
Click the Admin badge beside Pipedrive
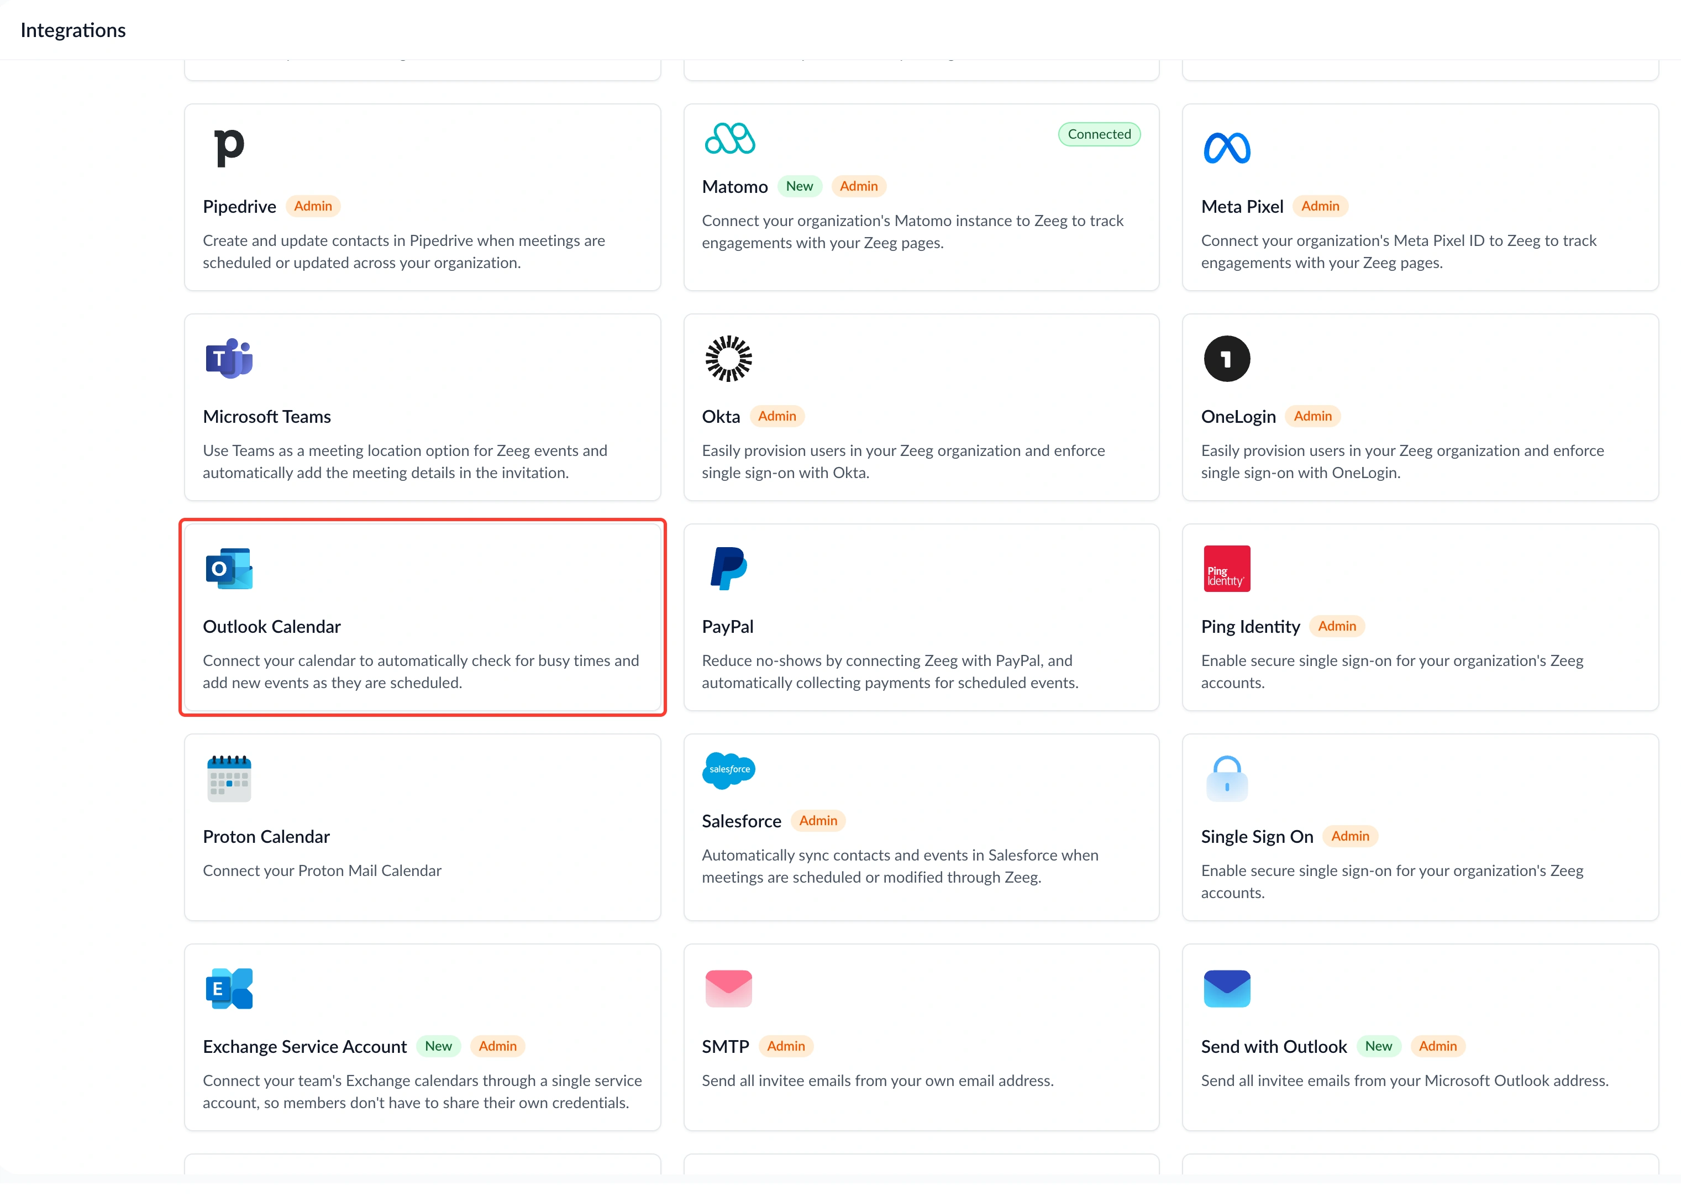312,206
